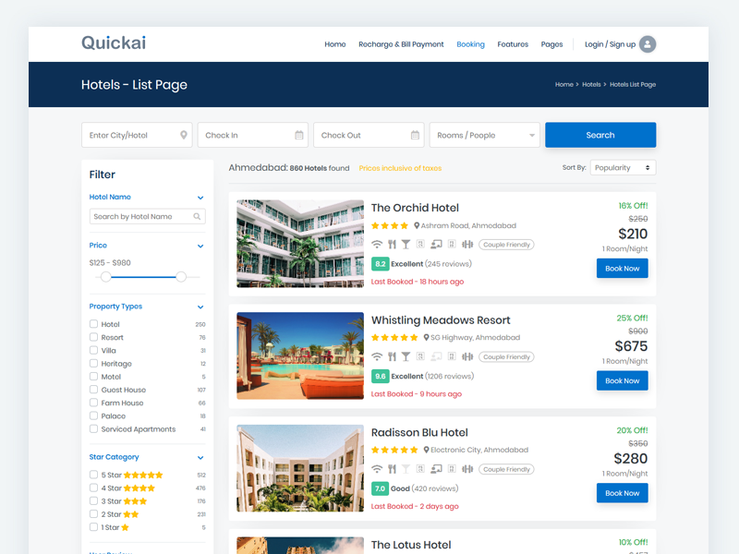The width and height of the screenshot is (739, 554).
Task: Book Whistling Meadows Resort now
Action: pos(622,380)
